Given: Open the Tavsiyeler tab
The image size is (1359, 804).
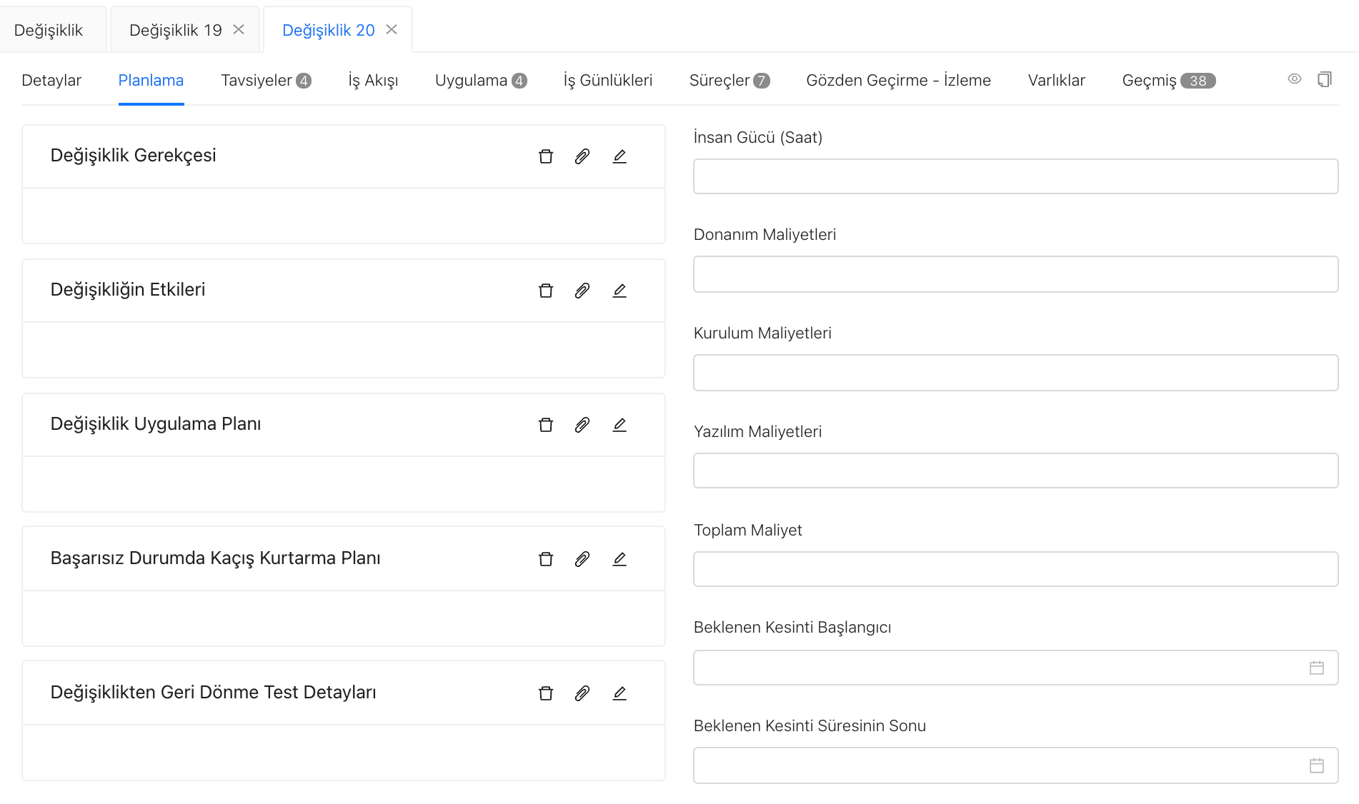Looking at the screenshot, I should (265, 81).
